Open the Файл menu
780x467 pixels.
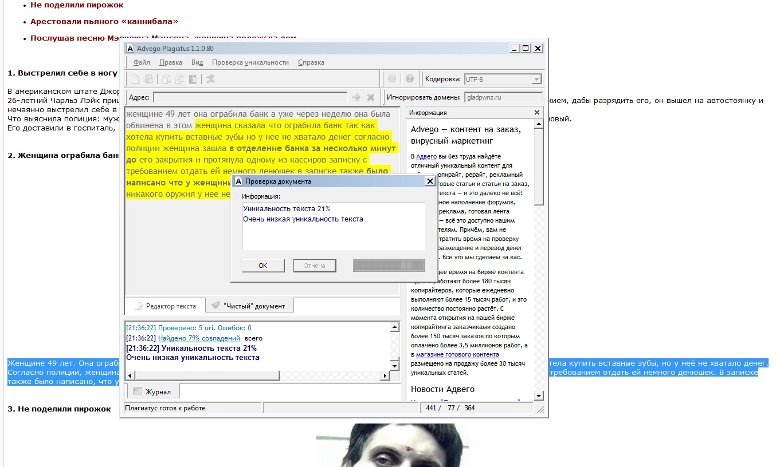(142, 62)
